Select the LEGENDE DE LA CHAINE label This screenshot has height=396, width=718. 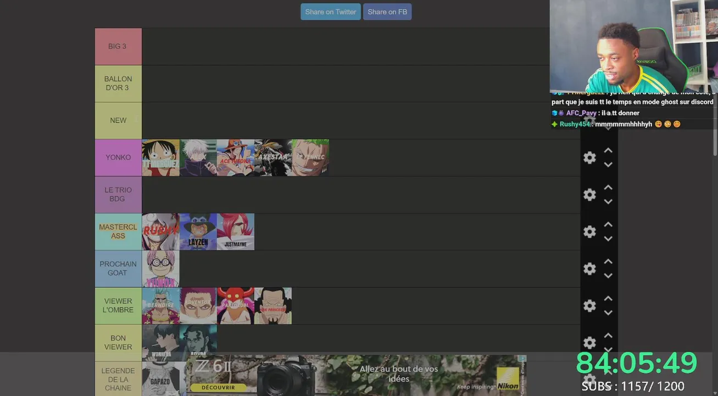(118, 379)
